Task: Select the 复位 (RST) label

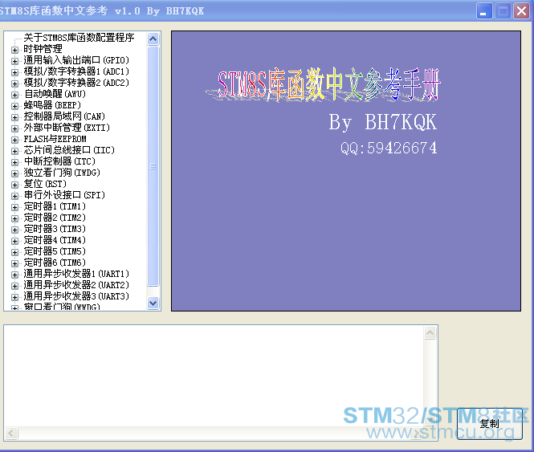Action: coord(45,184)
